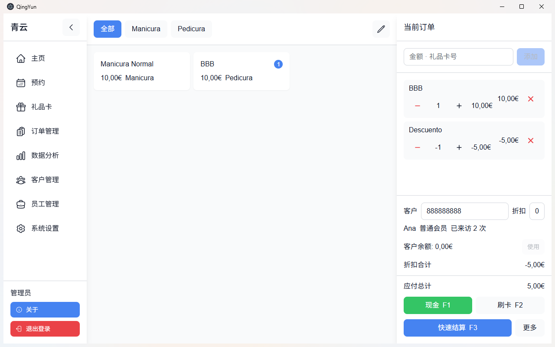Click the minus icon on Descuento
Image resolution: width=555 pixels, height=347 pixels.
pos(418,147)
